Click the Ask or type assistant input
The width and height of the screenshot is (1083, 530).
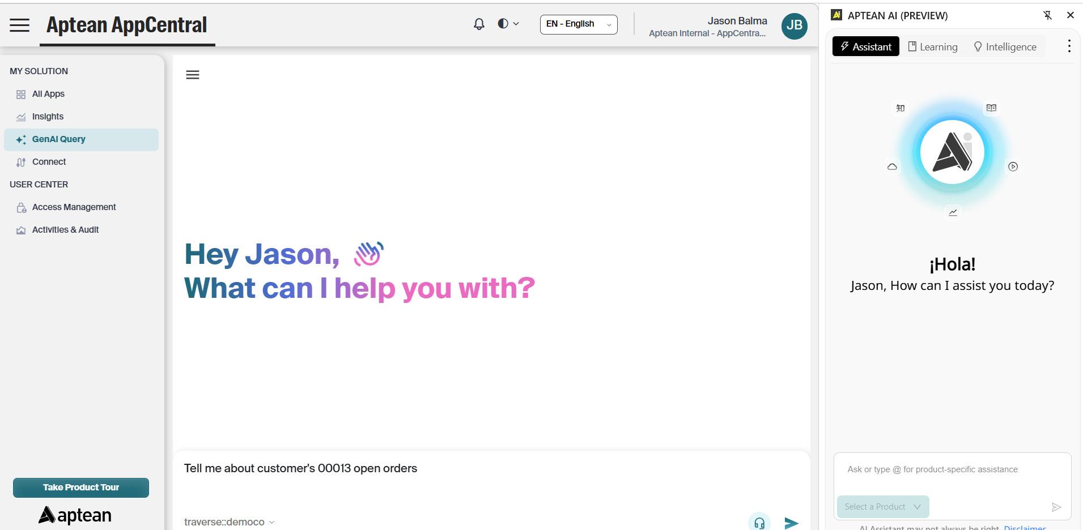tap(953, 470)
